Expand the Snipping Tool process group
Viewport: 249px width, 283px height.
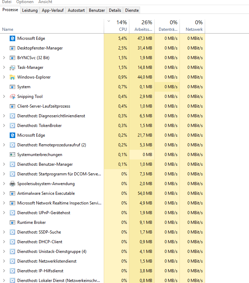(x=4, y=97)
